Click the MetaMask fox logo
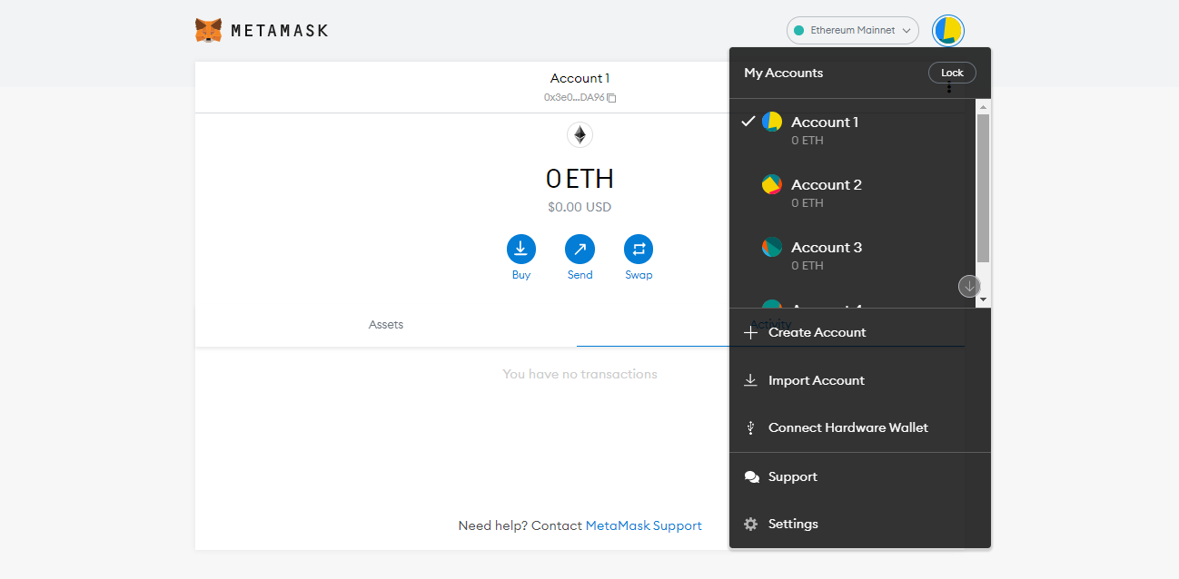Image resolution: width=1179 pixels, height=579 pixels. pyautogui.click(x=208, y=31)
